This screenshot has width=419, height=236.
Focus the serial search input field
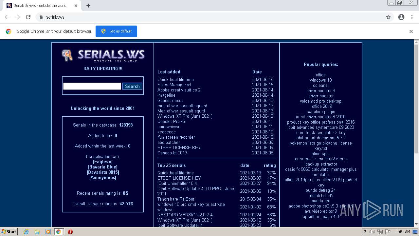(x=92, y=86)
